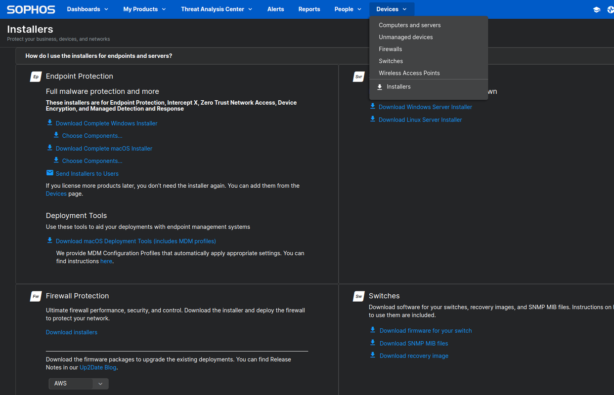The image size is (614, 395).
Task: Expand the My Products dropdown
Action: pyautogui.click(x=144, y=9)
